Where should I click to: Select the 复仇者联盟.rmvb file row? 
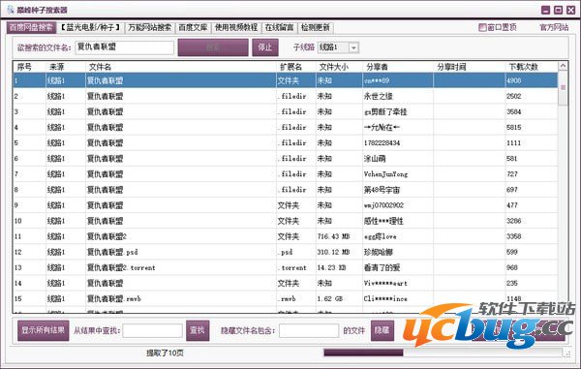(x=286, y=298)
